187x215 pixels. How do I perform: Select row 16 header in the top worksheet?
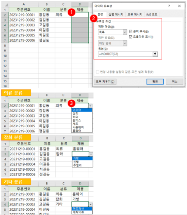(5, 86)
